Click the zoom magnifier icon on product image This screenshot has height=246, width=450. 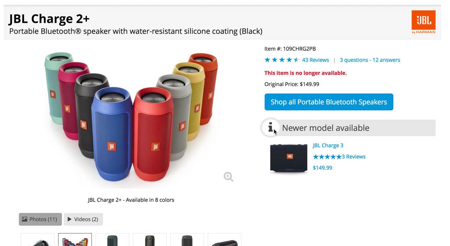pos(228,177)
